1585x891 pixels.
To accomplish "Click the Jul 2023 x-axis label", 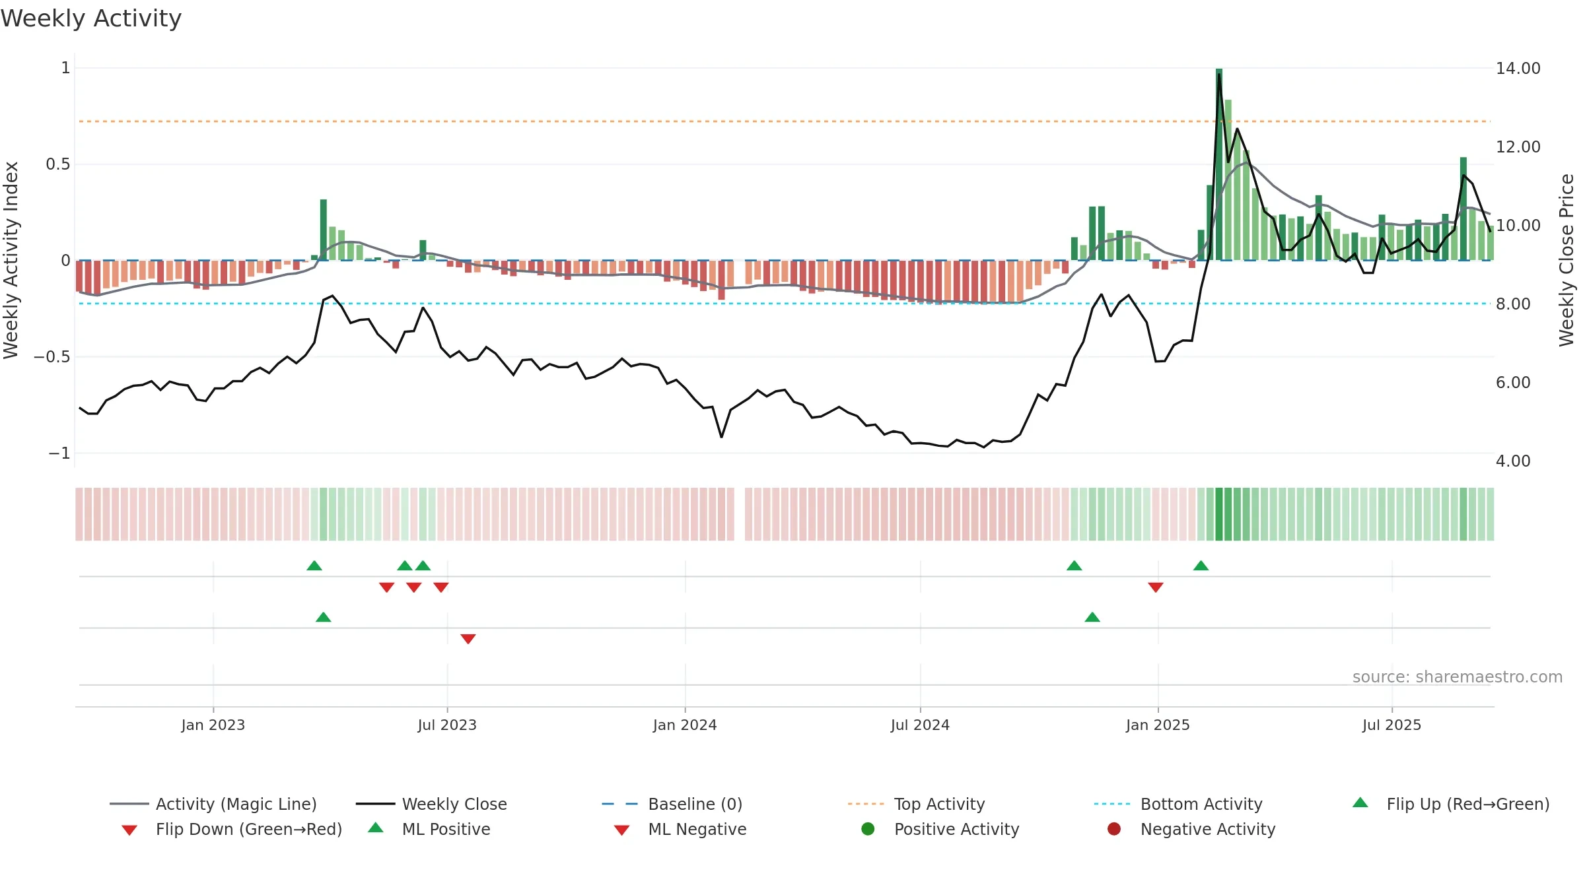I will [447, 725].
